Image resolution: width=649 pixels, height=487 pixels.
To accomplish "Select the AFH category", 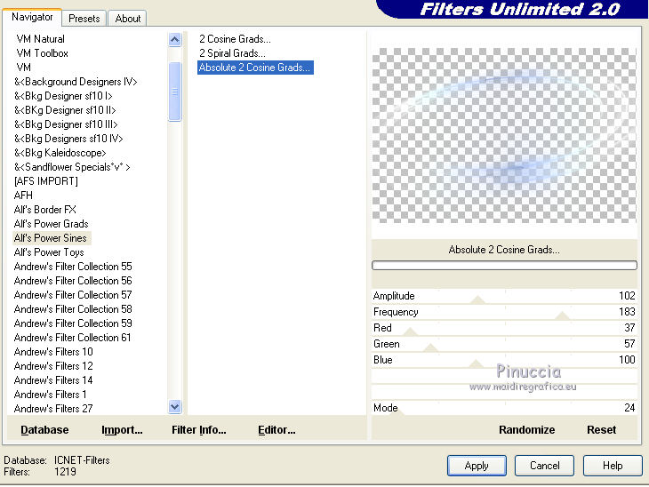I will [x=23, y=196].
